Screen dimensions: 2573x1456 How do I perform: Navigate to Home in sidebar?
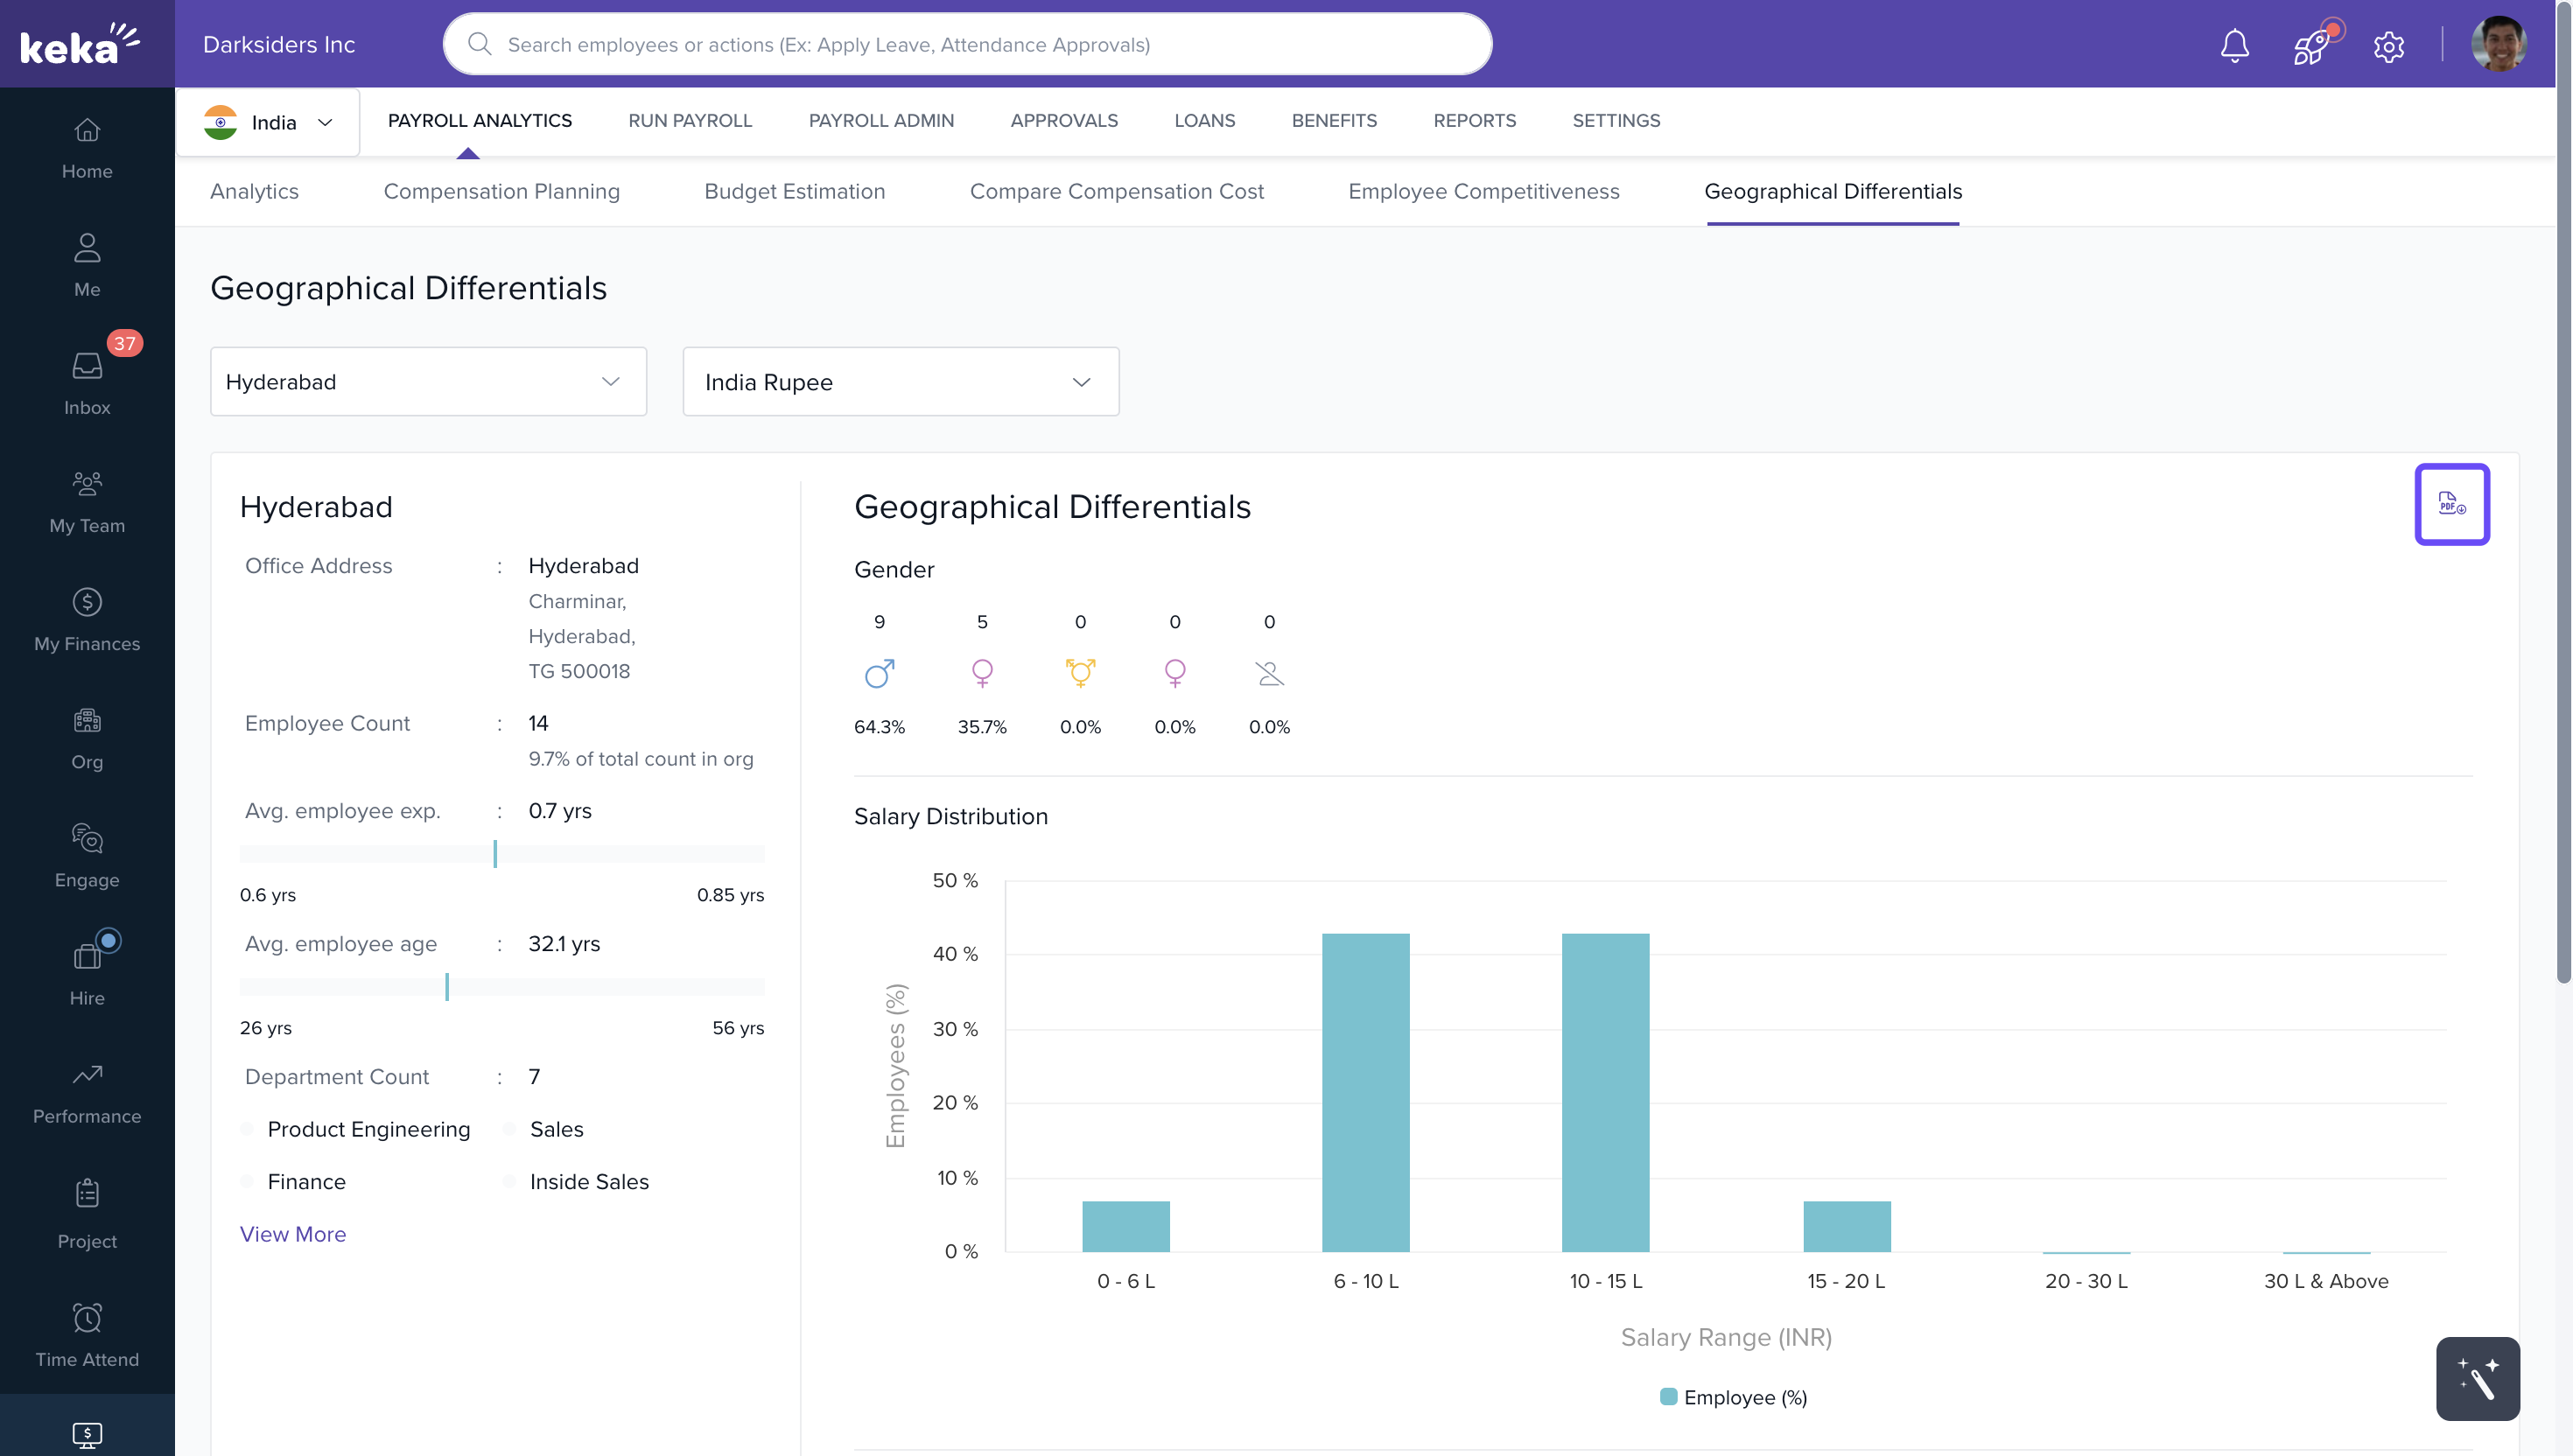tap(86, 148)
